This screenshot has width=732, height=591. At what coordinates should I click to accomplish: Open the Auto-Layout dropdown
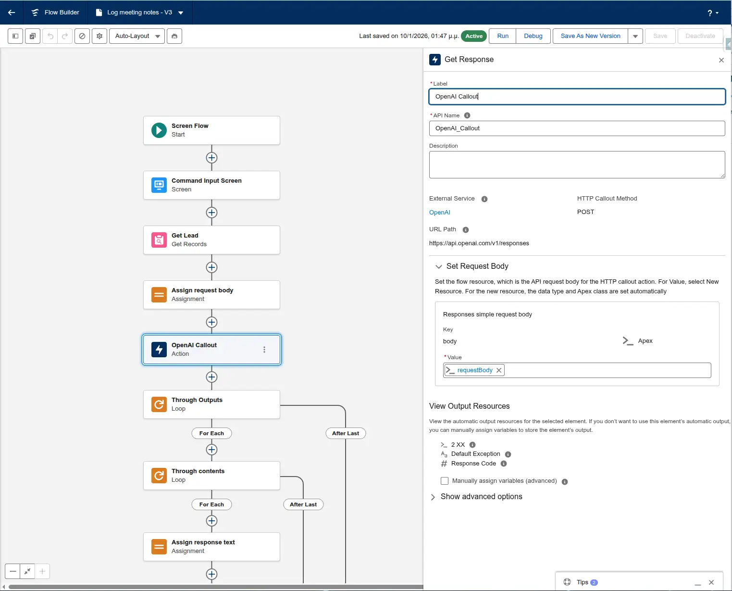pos(136,36)
